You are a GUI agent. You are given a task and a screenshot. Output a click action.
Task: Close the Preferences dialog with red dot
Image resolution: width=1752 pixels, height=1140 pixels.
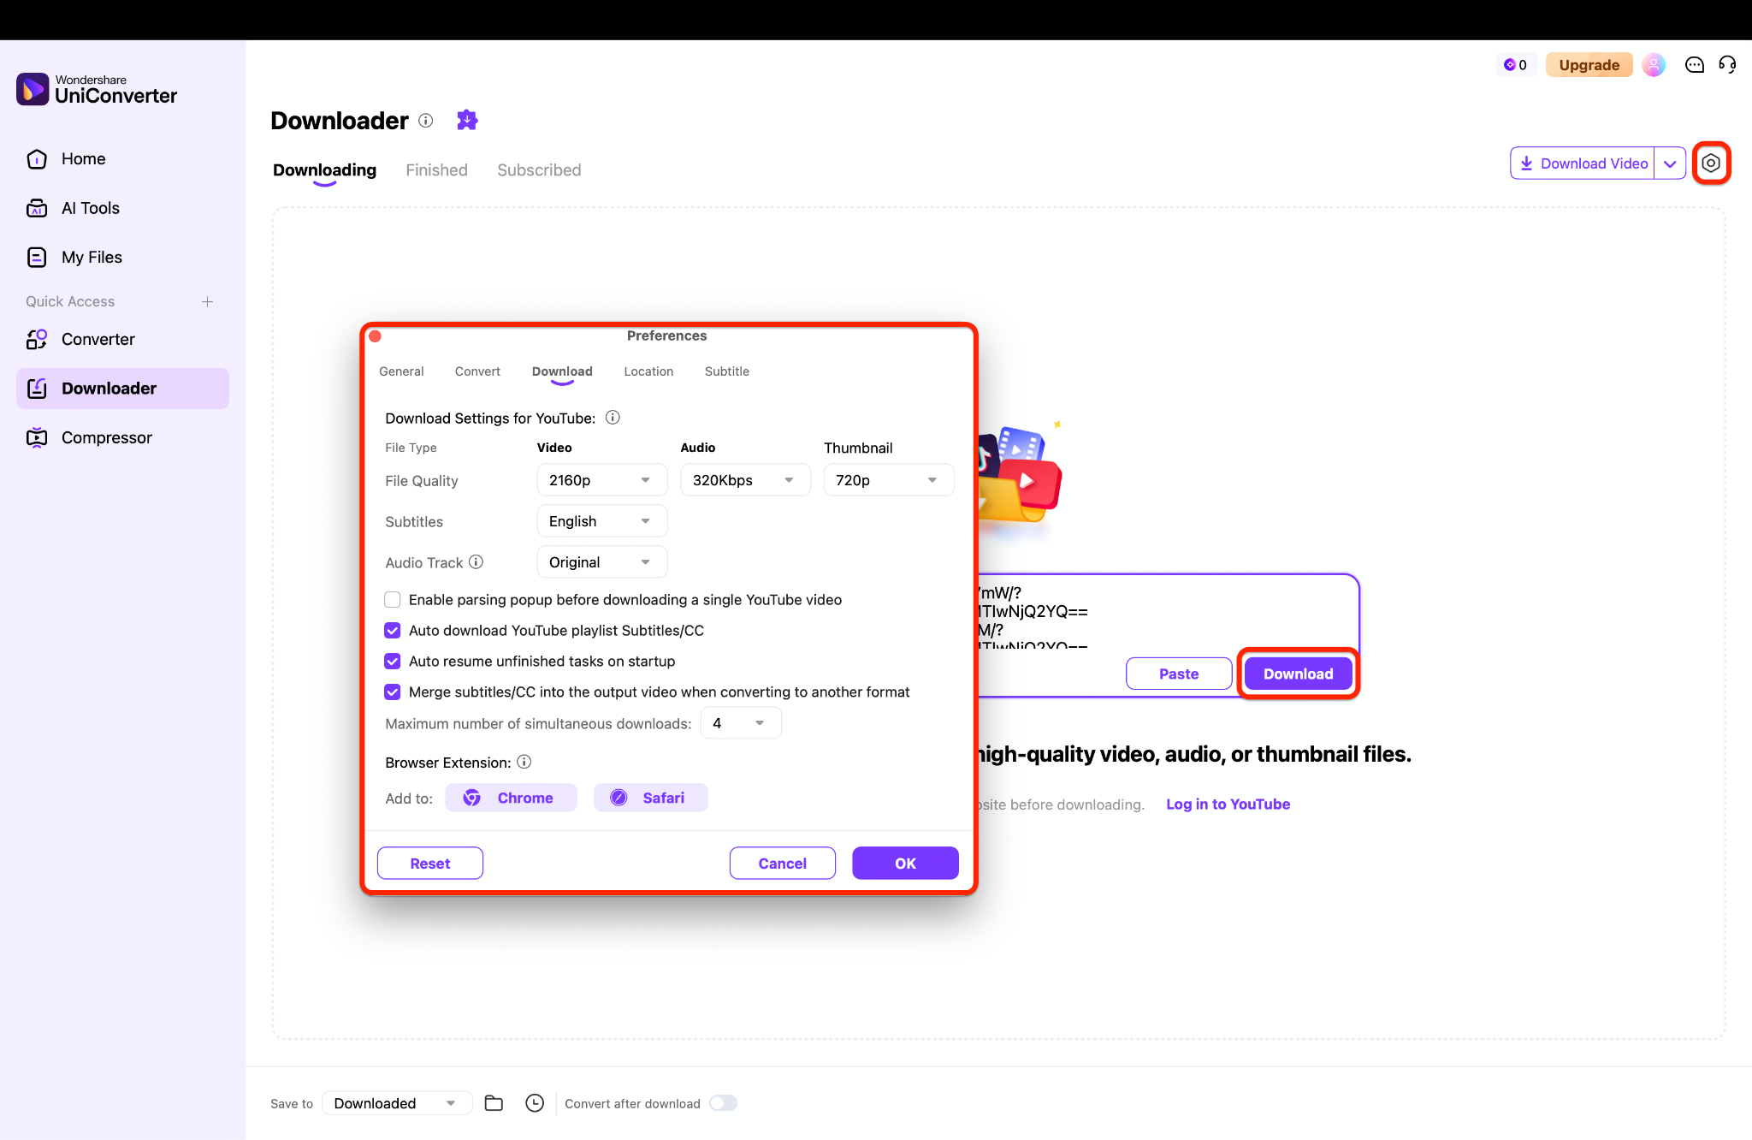(375, 336)
